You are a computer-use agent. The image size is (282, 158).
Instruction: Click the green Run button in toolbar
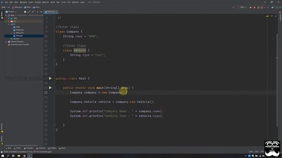tap(251, 7)
